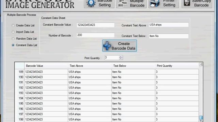Click print quantity cell in row 197
The image size is (218, 122).
tap(177, 114)
